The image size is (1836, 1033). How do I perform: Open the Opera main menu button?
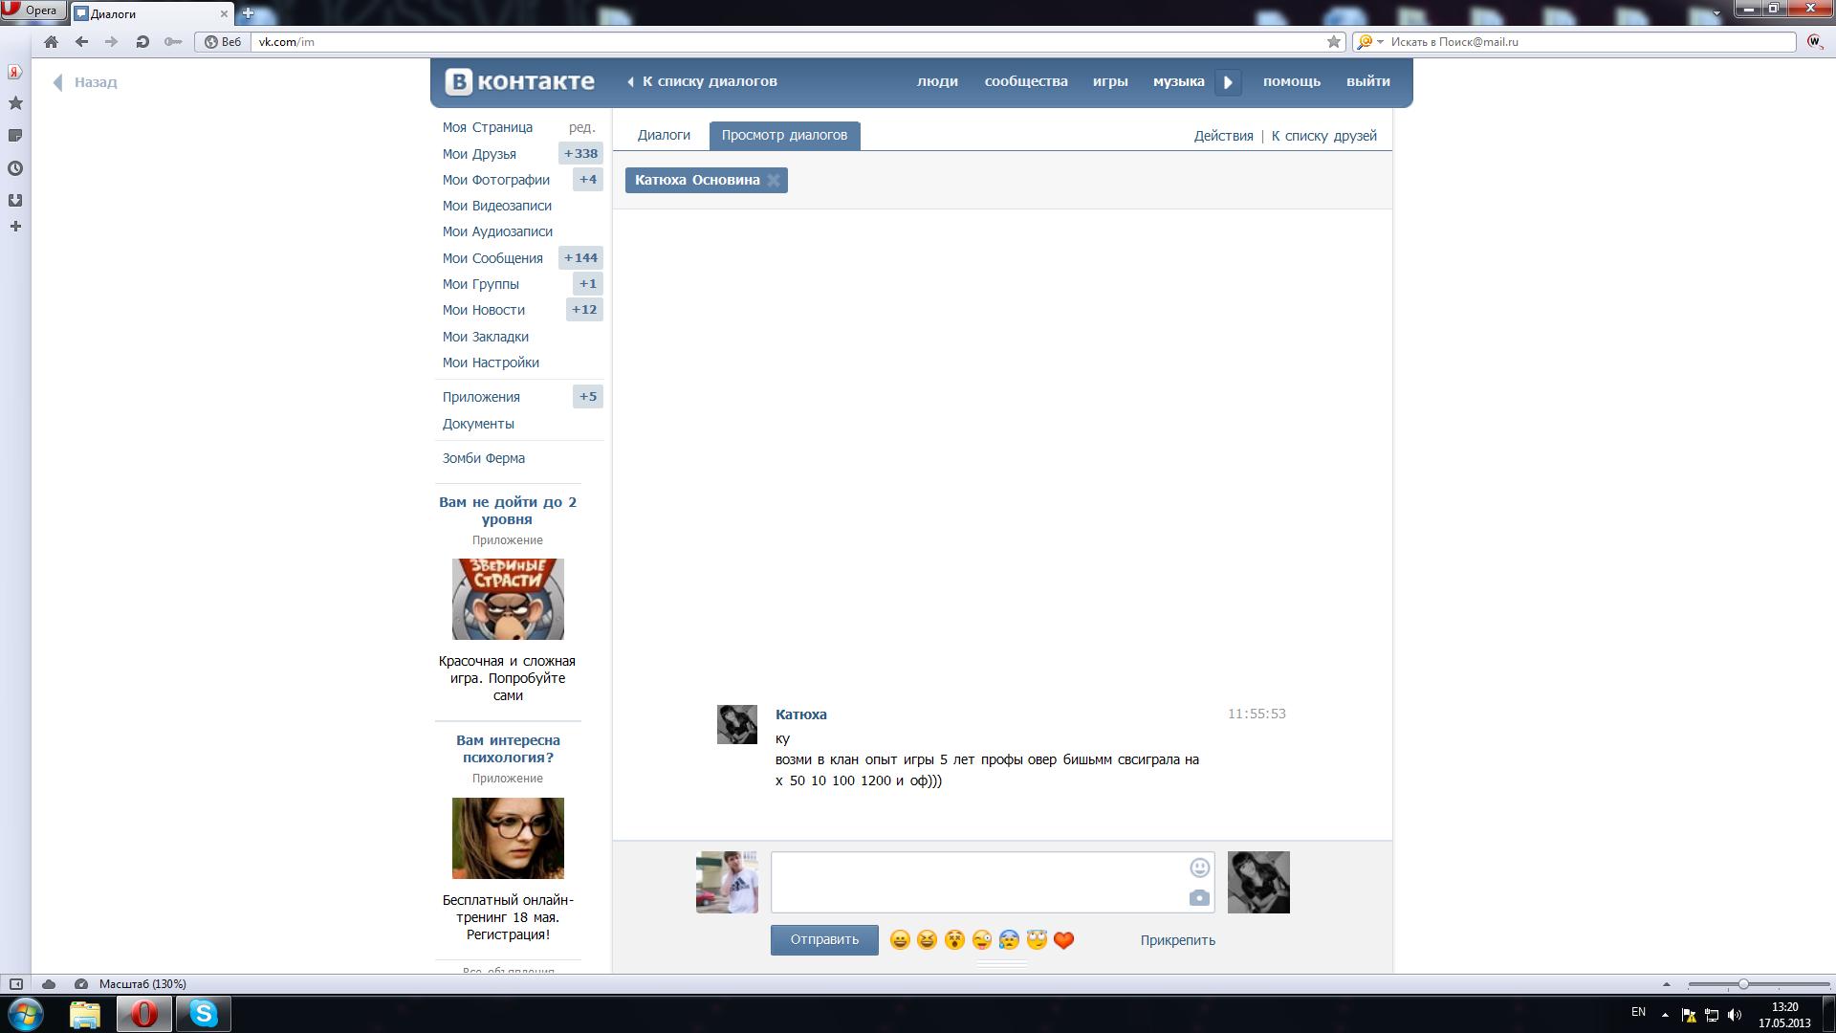pyautogui.click(x=33, y=11)
